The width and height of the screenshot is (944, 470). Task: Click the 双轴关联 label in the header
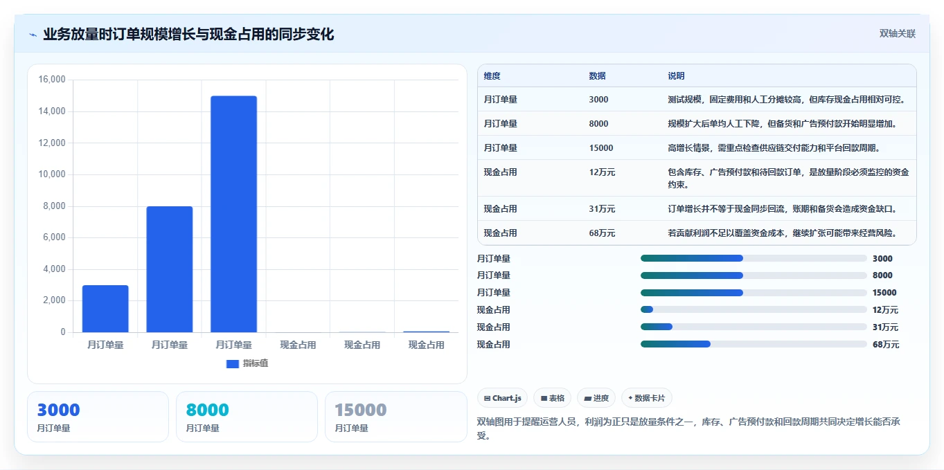pos(898,33)
